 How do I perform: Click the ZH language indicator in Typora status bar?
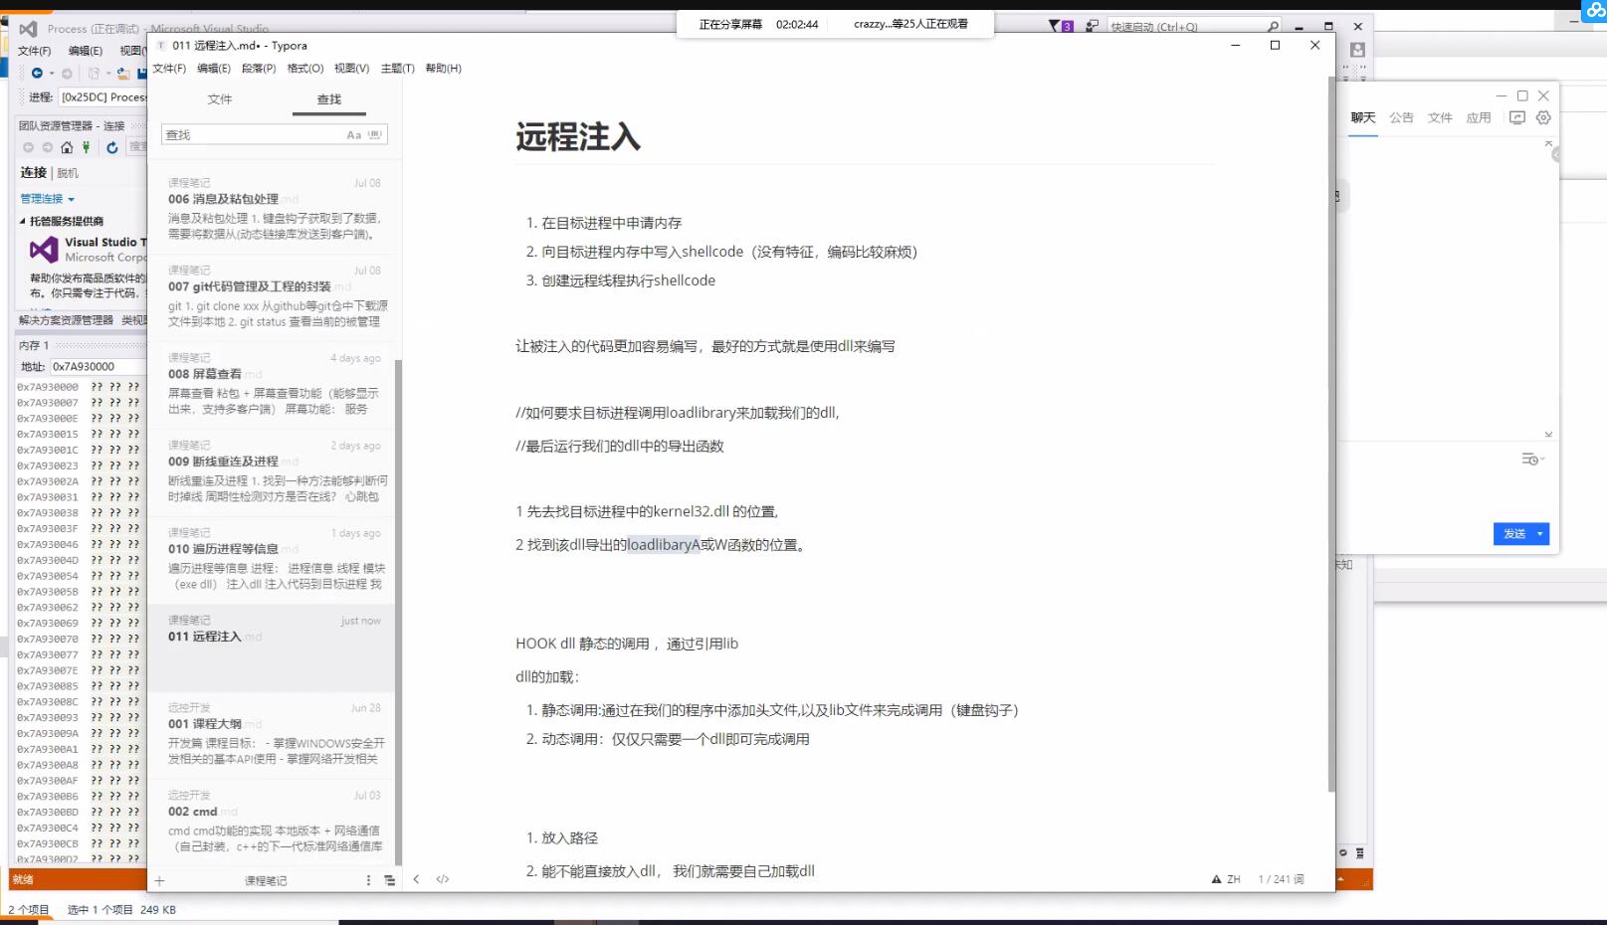(1234, 879)
